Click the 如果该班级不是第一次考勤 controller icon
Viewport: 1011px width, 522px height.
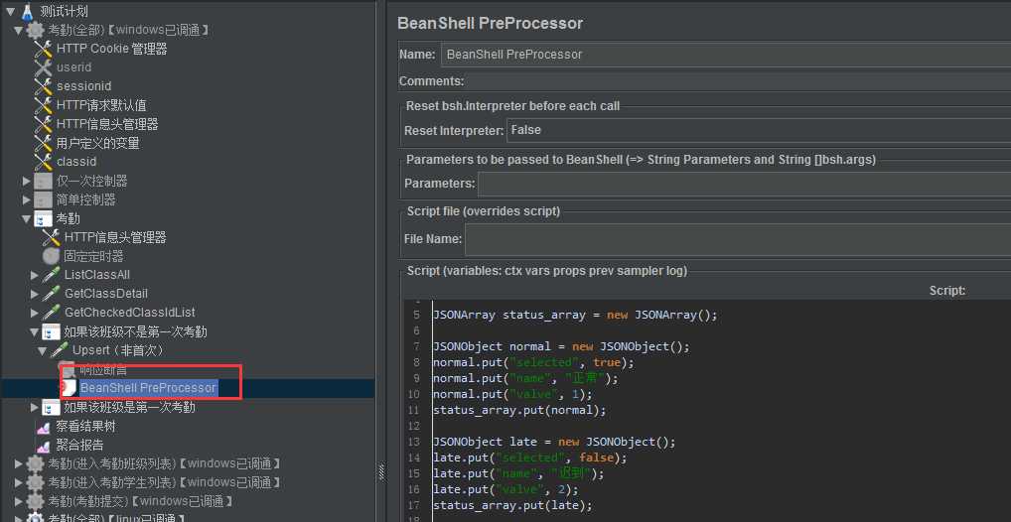click(x=51, y=331)
